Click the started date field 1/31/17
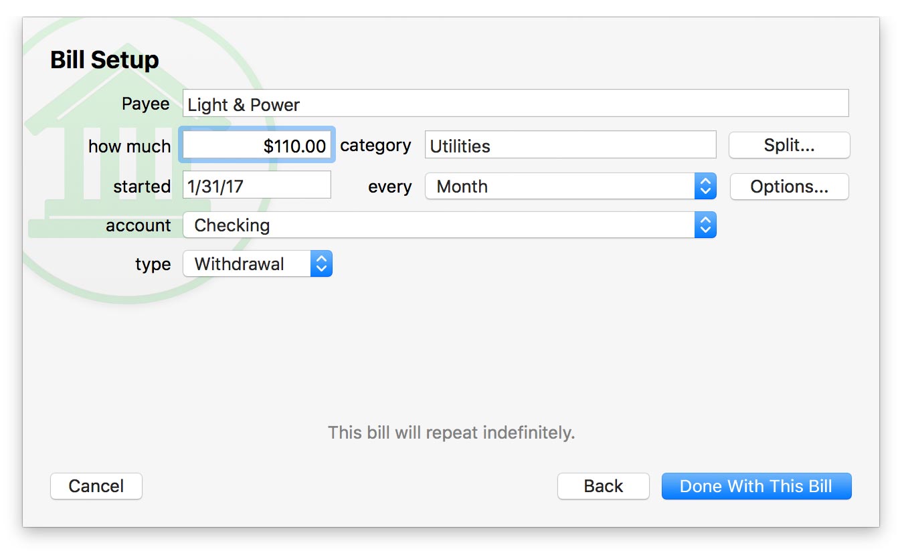This screenshot has width=902, height=555. pos(257,185)
